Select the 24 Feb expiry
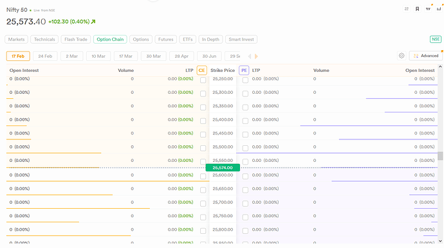This screenshot has height=248, width=444. (x=45, y=56)
